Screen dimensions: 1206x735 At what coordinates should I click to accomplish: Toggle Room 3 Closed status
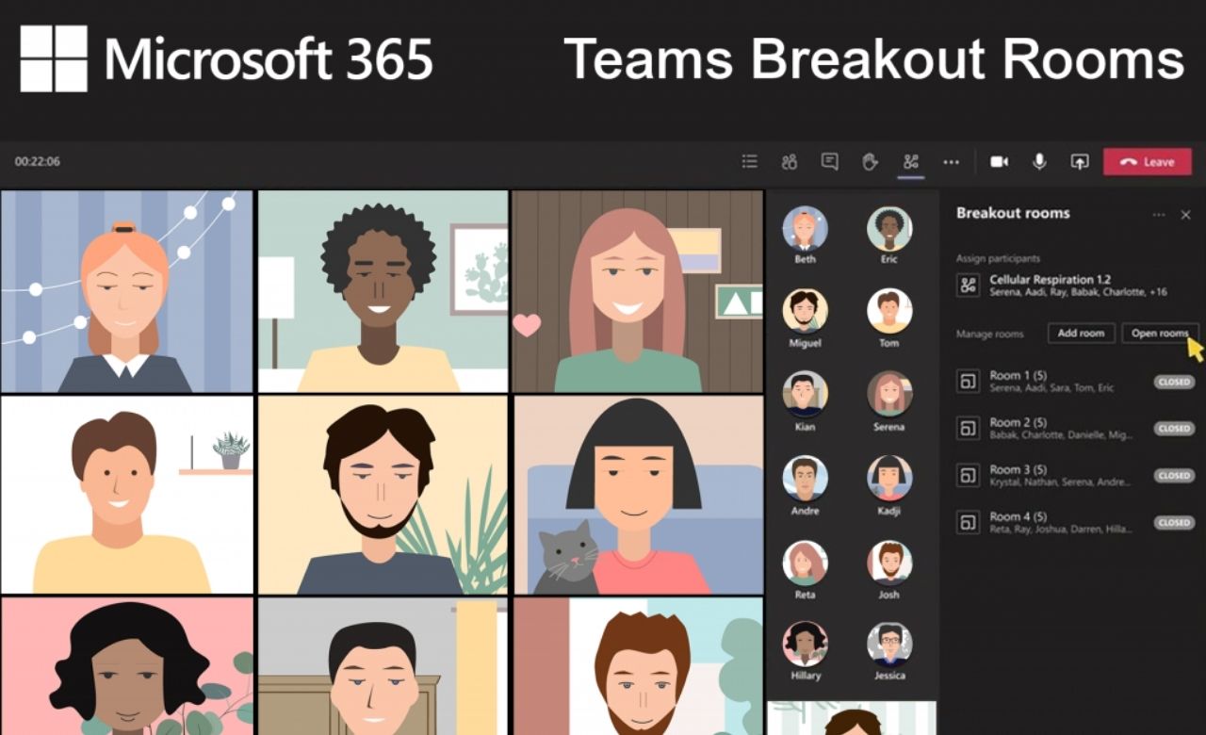click(1173, 476)
